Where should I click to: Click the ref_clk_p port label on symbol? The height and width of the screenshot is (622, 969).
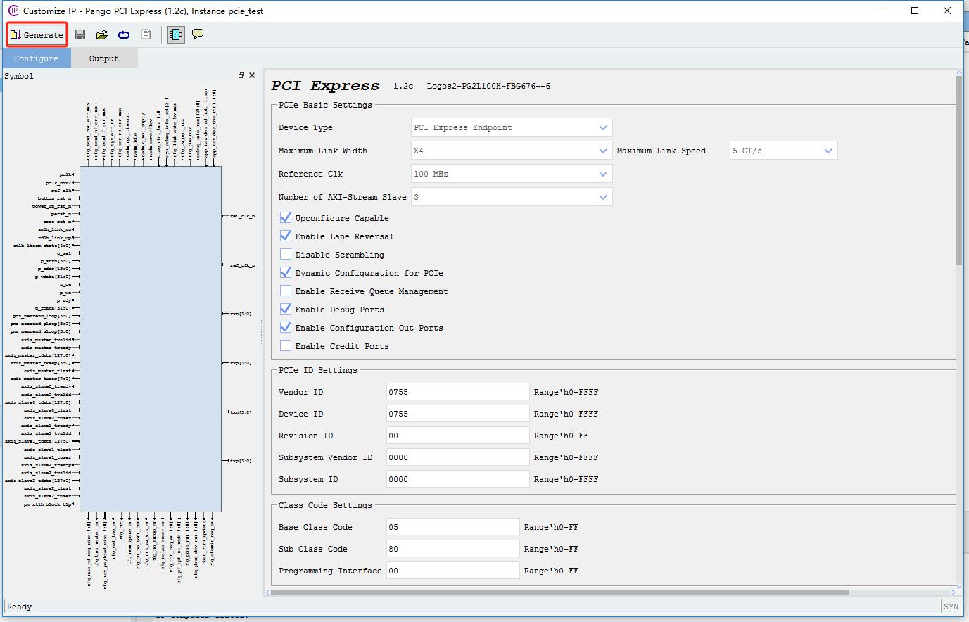(243, 265)
